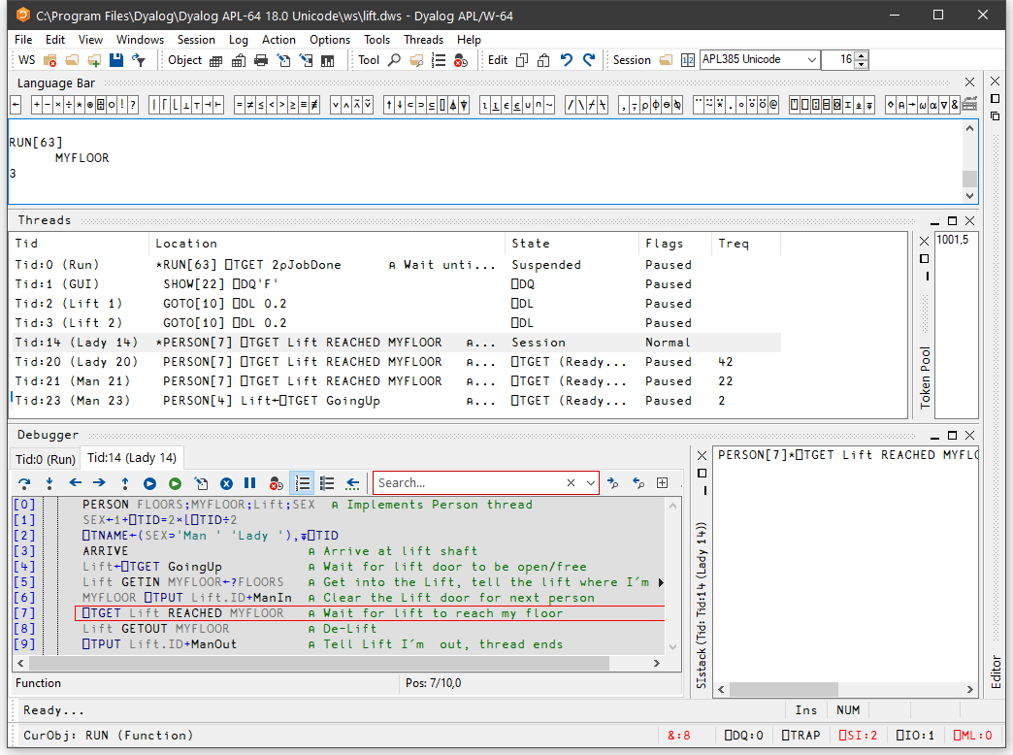
Task: Click the Treq column header
Action: tap(734, 244)
